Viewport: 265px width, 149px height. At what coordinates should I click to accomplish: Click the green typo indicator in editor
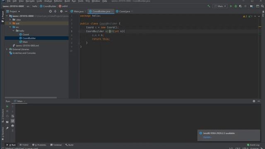(250, 17)
